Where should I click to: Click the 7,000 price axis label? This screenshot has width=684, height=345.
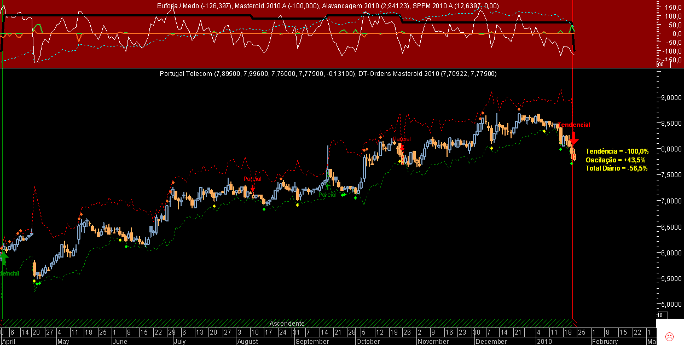[672, 201]
